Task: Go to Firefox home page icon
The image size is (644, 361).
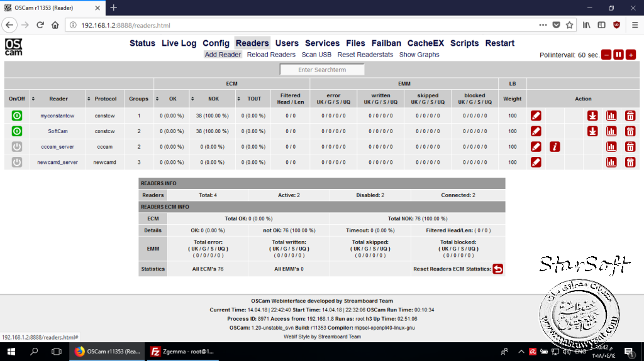Action: [55, 25]
